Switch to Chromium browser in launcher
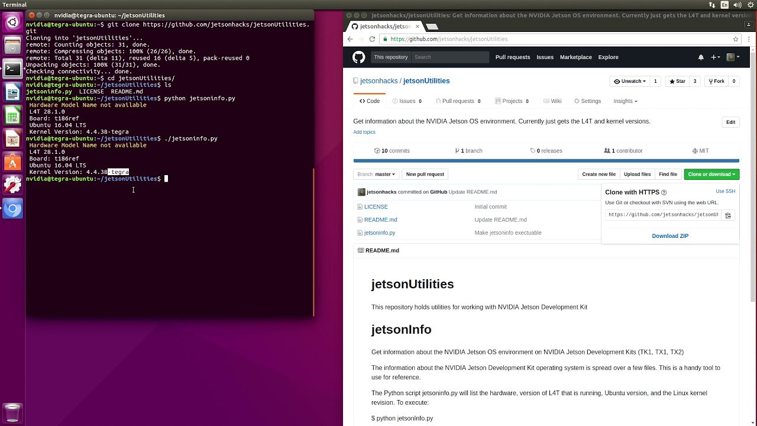The height and width of the screenshot is (426, 757). click(x=12, y=208)
